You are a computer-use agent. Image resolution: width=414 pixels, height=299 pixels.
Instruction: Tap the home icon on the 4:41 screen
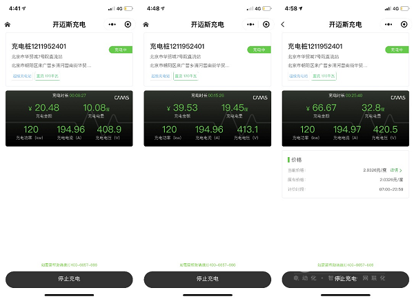pos(8,24)
